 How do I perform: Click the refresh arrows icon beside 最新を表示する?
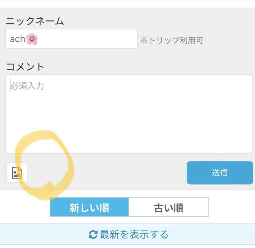[93, 234]
